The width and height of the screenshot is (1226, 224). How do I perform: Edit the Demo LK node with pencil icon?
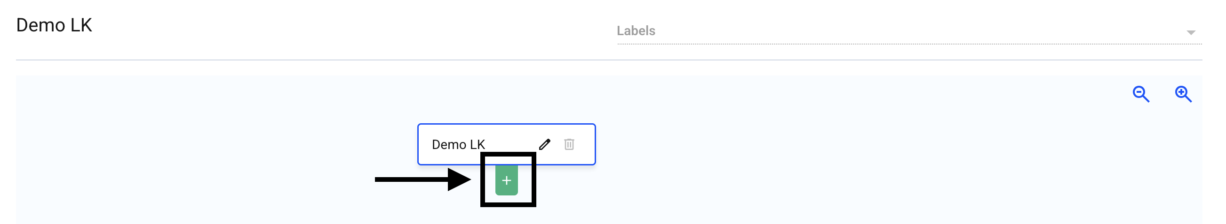(x=544, y=144)
